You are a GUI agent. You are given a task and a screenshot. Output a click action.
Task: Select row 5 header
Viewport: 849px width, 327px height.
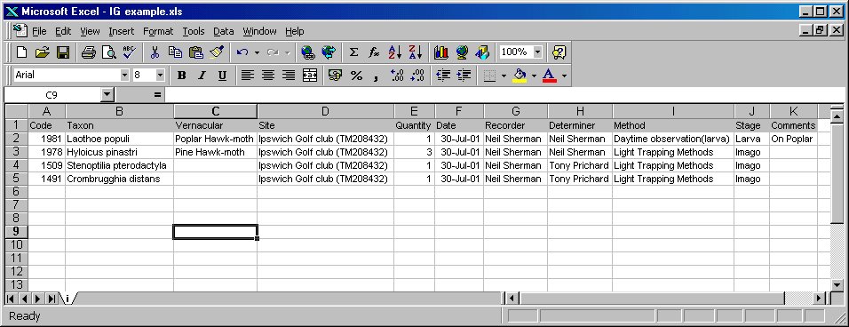[x=16, y=179]
